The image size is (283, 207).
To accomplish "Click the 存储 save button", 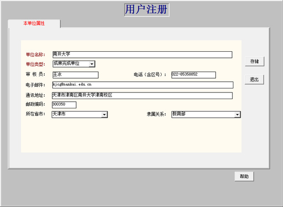I will pyautogui.click(x=255, y=61).
